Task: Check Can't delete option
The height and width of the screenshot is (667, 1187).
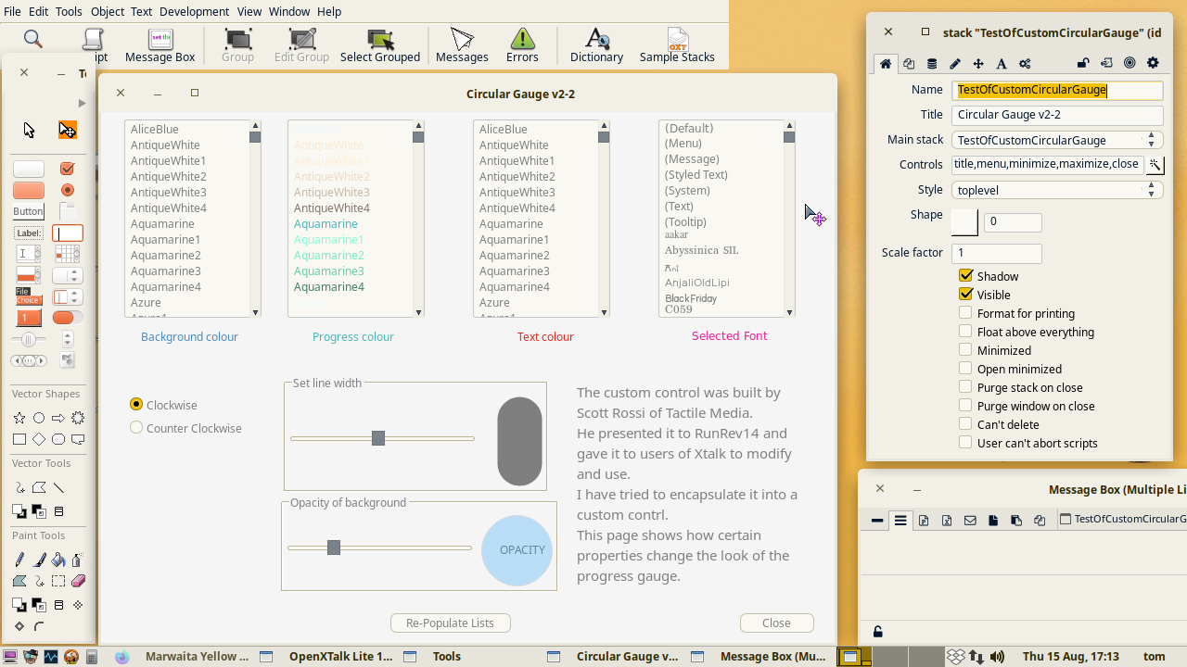Action: tap(965, 424)
